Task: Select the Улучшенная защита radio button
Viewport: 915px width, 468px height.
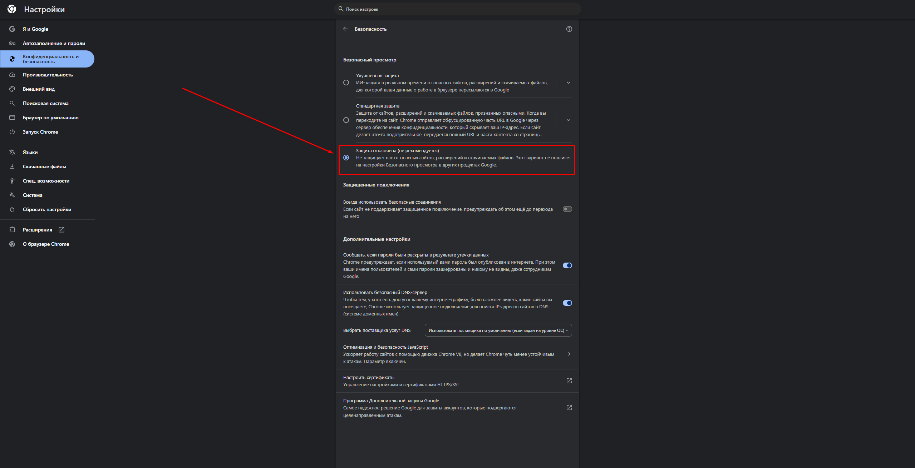Action: (x=346, y=83)
